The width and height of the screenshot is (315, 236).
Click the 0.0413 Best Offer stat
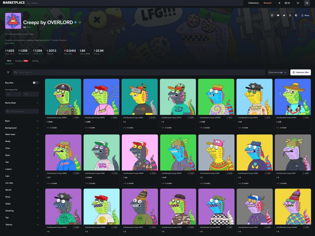click(x=70, y=52)
